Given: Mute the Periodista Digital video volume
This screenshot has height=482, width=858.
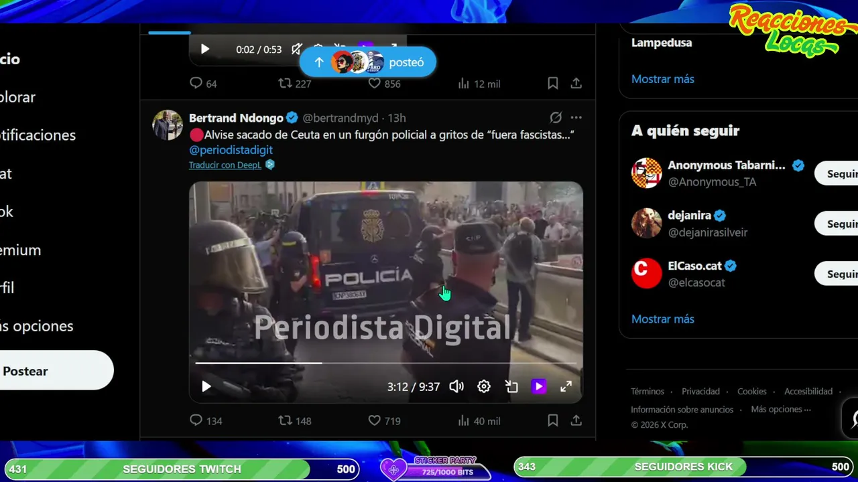Looking at the screenshot, I should point(456,386).
